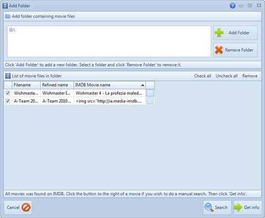Click the green plus Add Folder icon
Viewport: 265px width, 218px height.
[219, 33]
